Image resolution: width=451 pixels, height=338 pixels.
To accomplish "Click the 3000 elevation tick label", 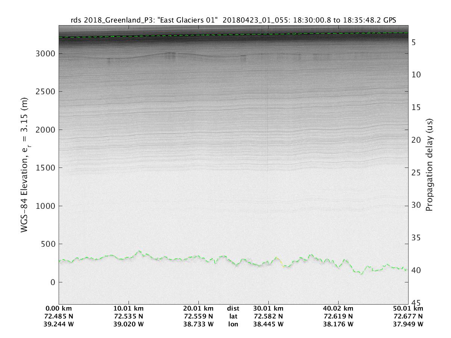I will coord(45,54).
